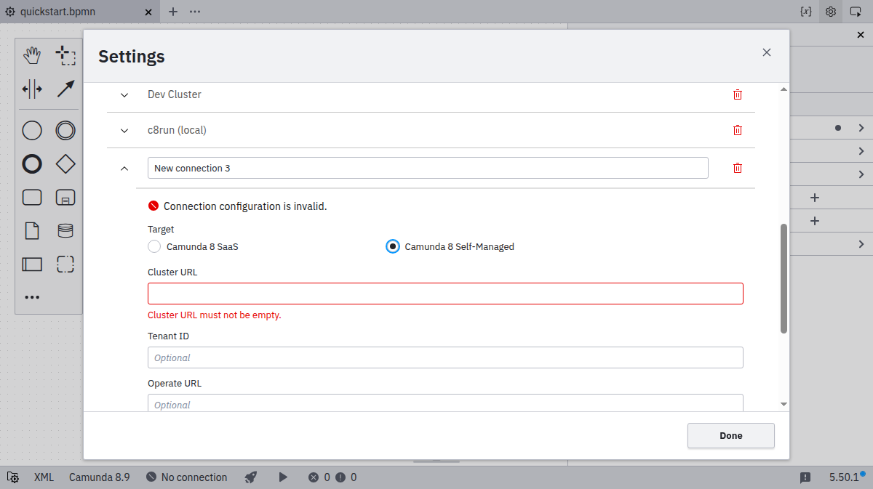
Task: Open feedback icon in status bar
Action: 805,477
